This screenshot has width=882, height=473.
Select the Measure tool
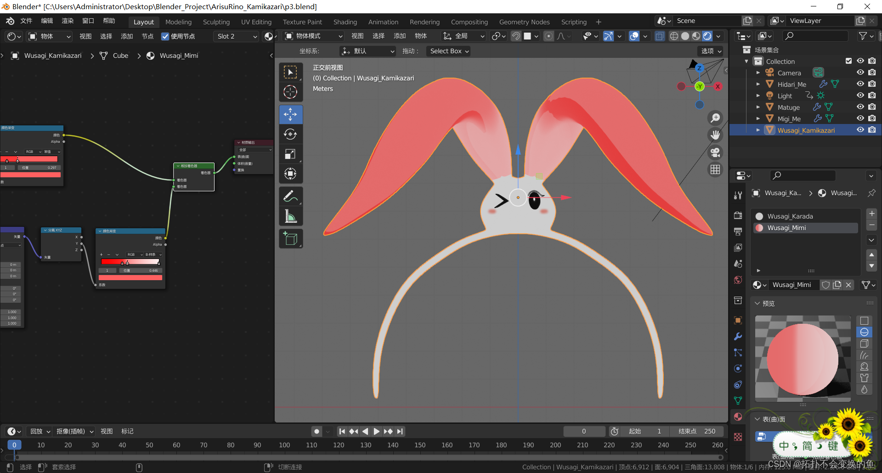click(290, 216)
